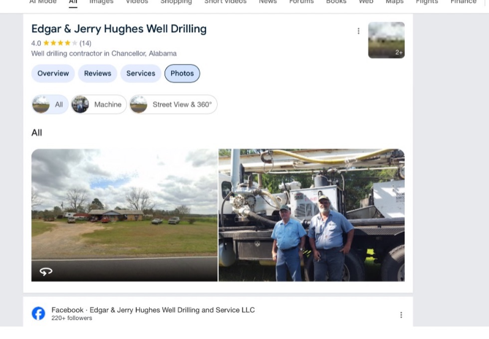Open the Books search tab

pyautogui.click(x=336, y=2)
